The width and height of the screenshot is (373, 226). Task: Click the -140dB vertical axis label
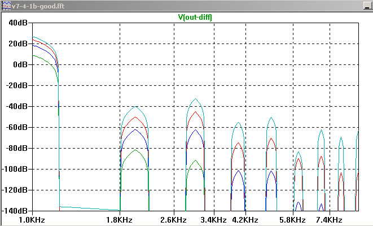click(x=15, y=211)
